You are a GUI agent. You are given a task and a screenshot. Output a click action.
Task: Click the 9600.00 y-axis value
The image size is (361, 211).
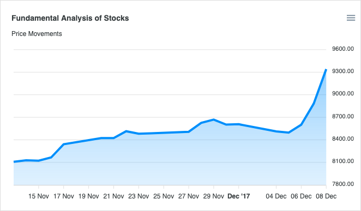point(343,49)
